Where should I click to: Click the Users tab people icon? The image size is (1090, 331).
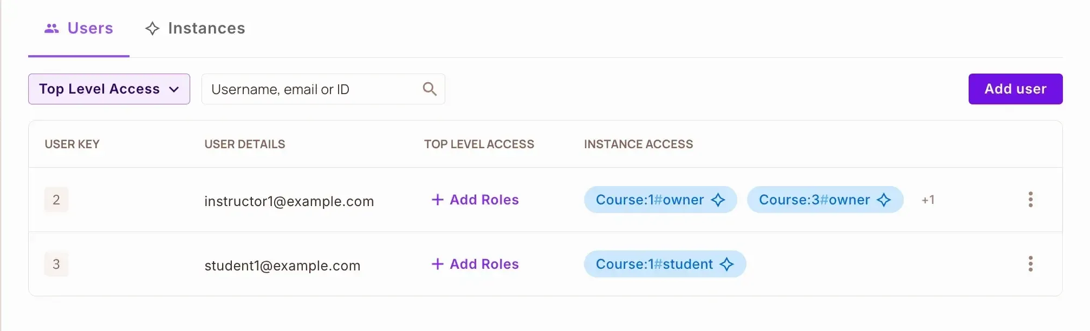tap(51, 29)
